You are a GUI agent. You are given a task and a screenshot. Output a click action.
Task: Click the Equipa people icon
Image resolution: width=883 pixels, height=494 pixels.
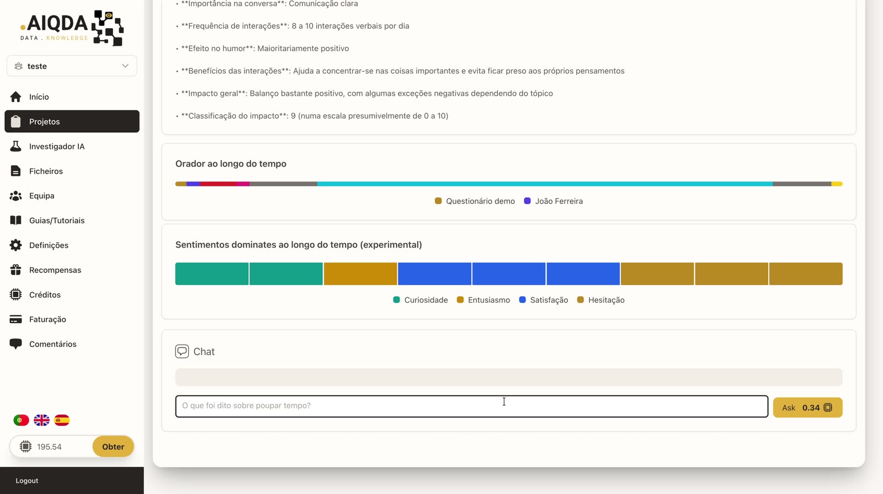coord(15,196)
